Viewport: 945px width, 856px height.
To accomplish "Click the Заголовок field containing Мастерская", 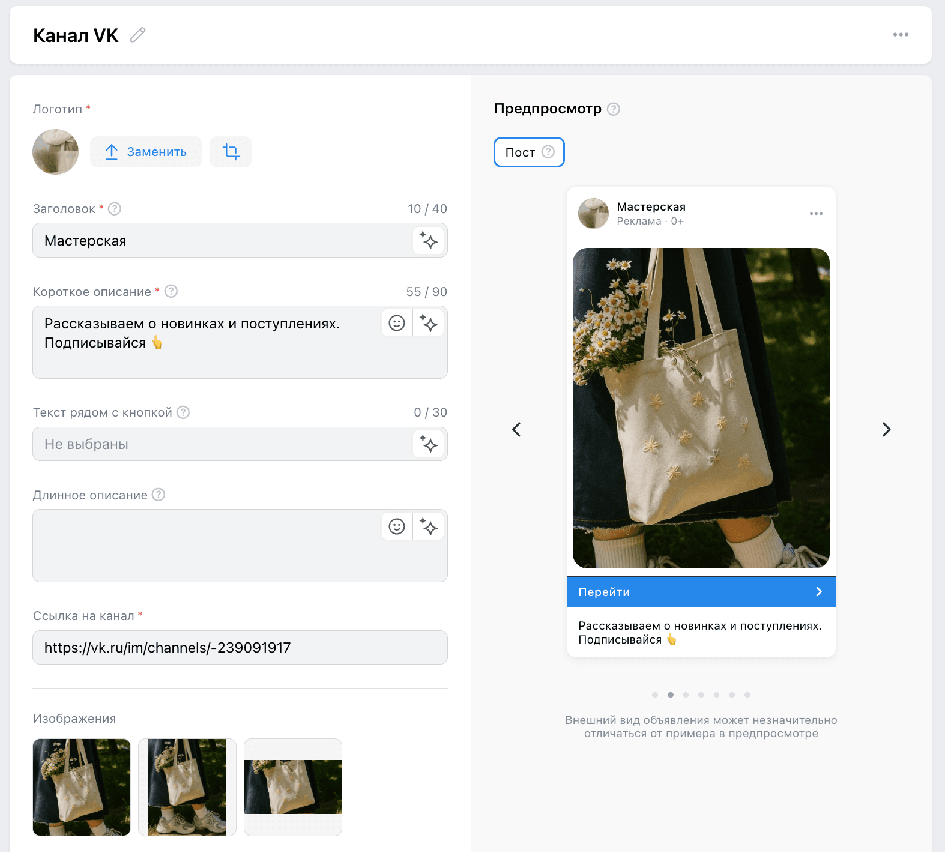I will pos(240,240).
